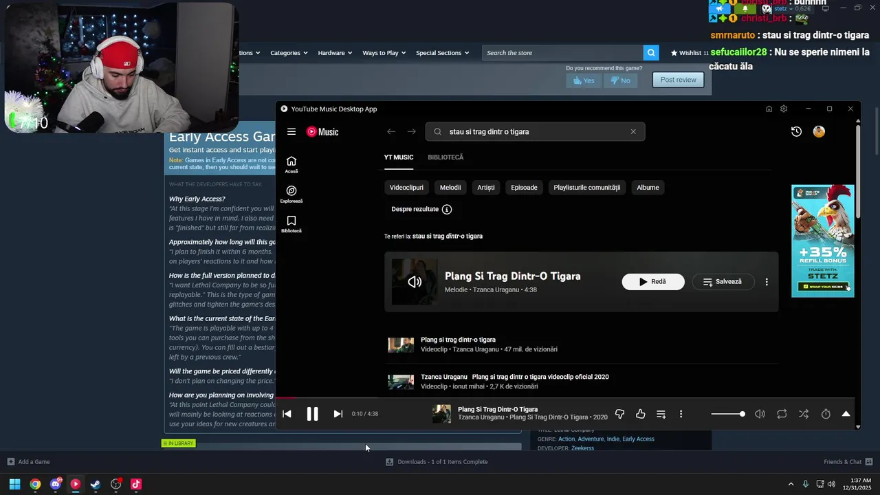
Task: Pause the playing song
Action: (312, 414)
